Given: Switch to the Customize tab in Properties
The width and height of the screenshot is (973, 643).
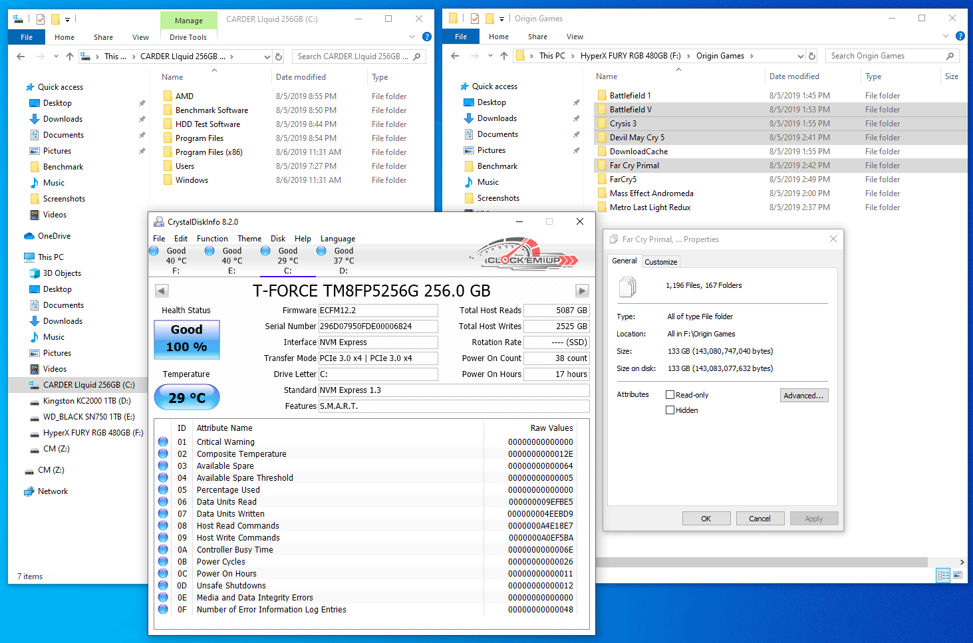Looking at the screenshot, I should coord(660,262).
